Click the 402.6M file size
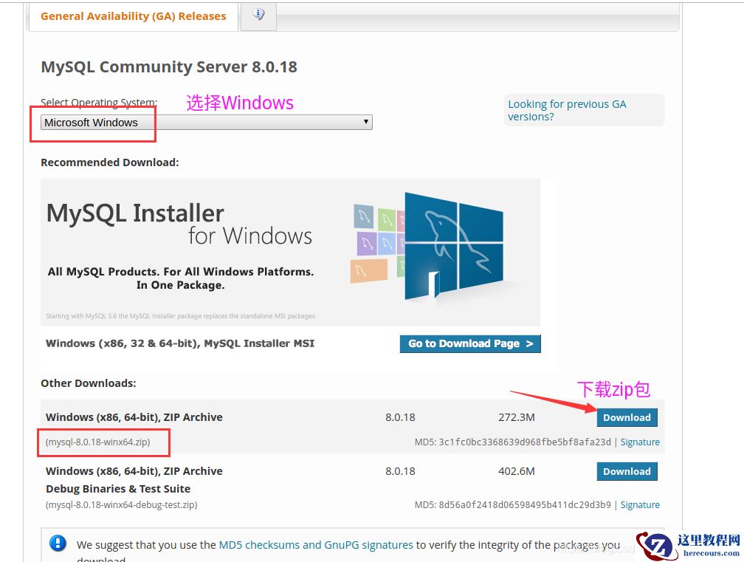 516,471
